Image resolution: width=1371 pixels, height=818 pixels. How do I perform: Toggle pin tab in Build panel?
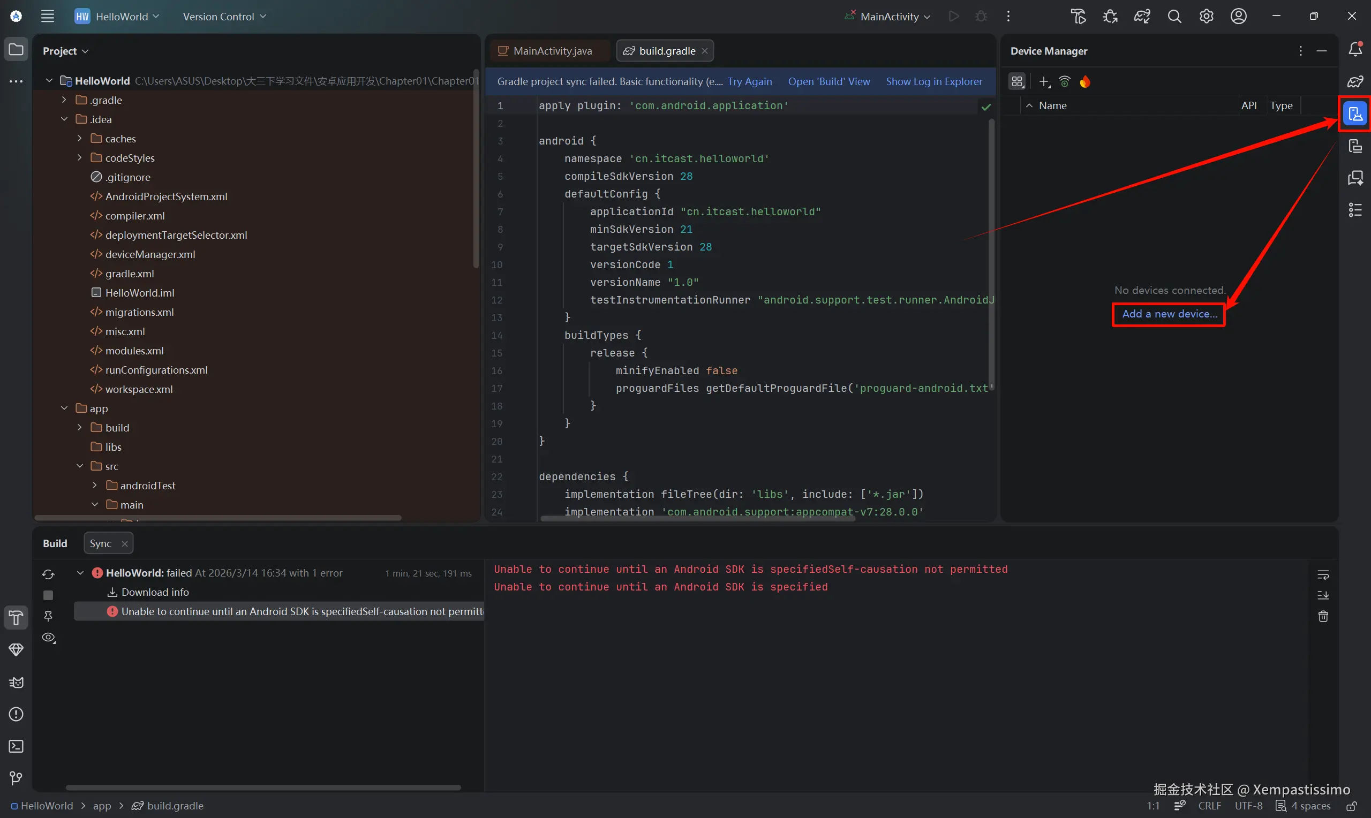click(49, 616)
